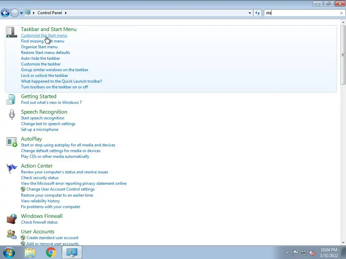This screenshot has height=259, width=346.
Task: Open Change default settings for media or devices
Action: (61, 151)
